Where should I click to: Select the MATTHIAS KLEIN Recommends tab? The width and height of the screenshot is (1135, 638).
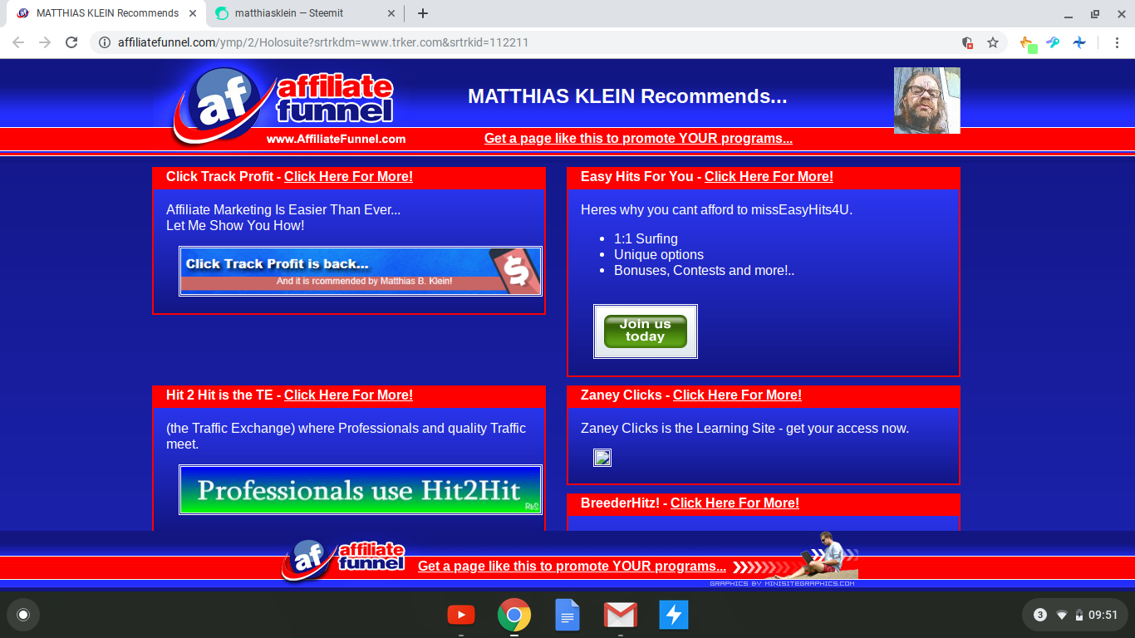tap(106, 13)
